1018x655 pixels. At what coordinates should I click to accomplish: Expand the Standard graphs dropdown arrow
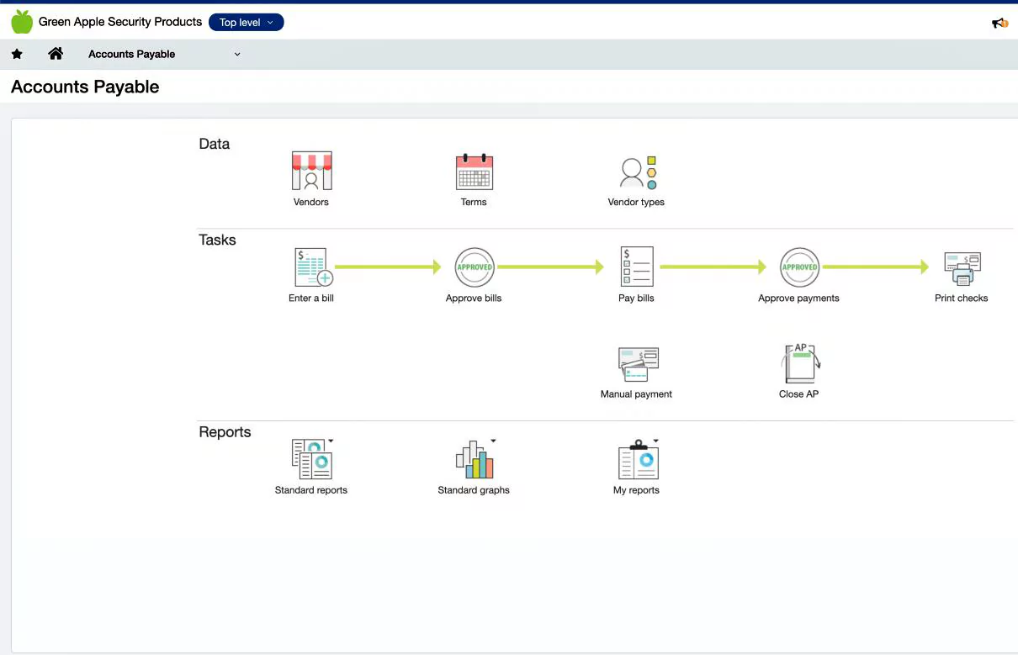493,441
